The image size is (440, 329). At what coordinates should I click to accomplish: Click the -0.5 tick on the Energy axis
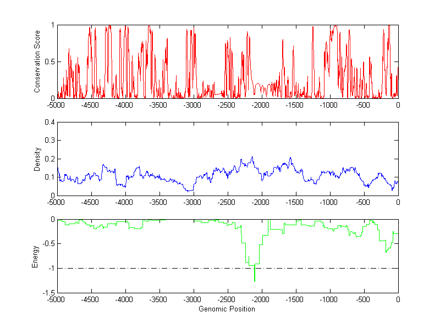(48, 244)
